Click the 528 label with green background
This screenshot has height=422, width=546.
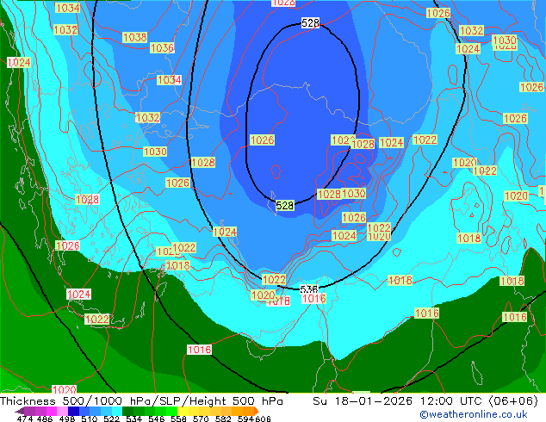pos(284,206)
